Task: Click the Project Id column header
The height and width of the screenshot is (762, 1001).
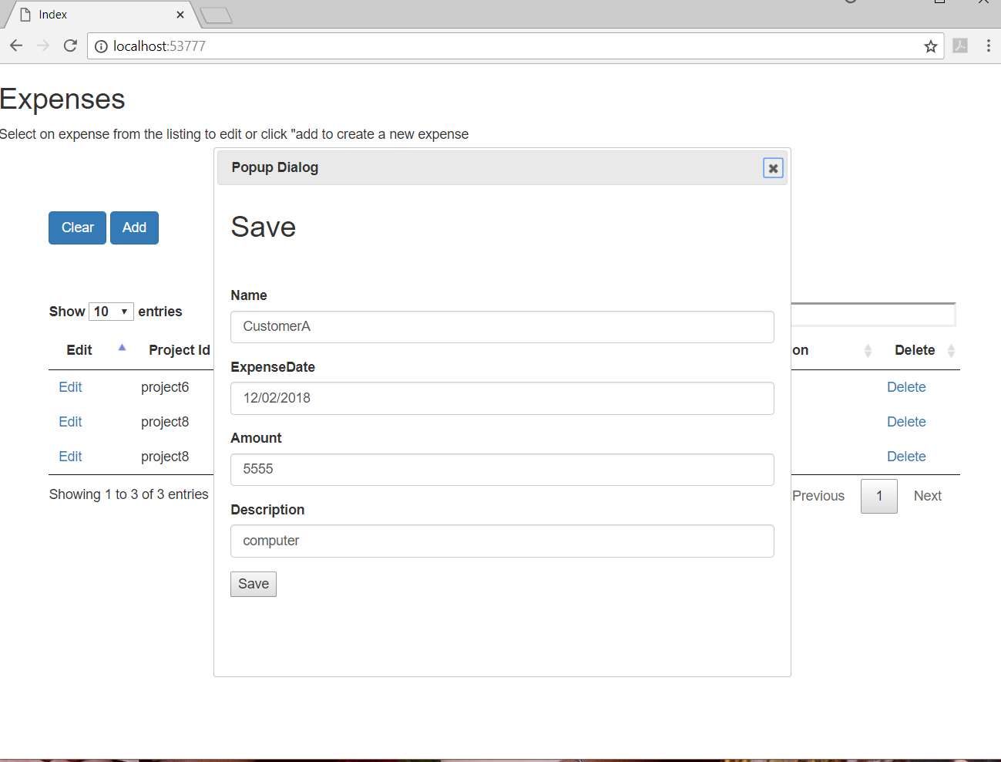Action: pyautogui.click(x=180, y=350)
